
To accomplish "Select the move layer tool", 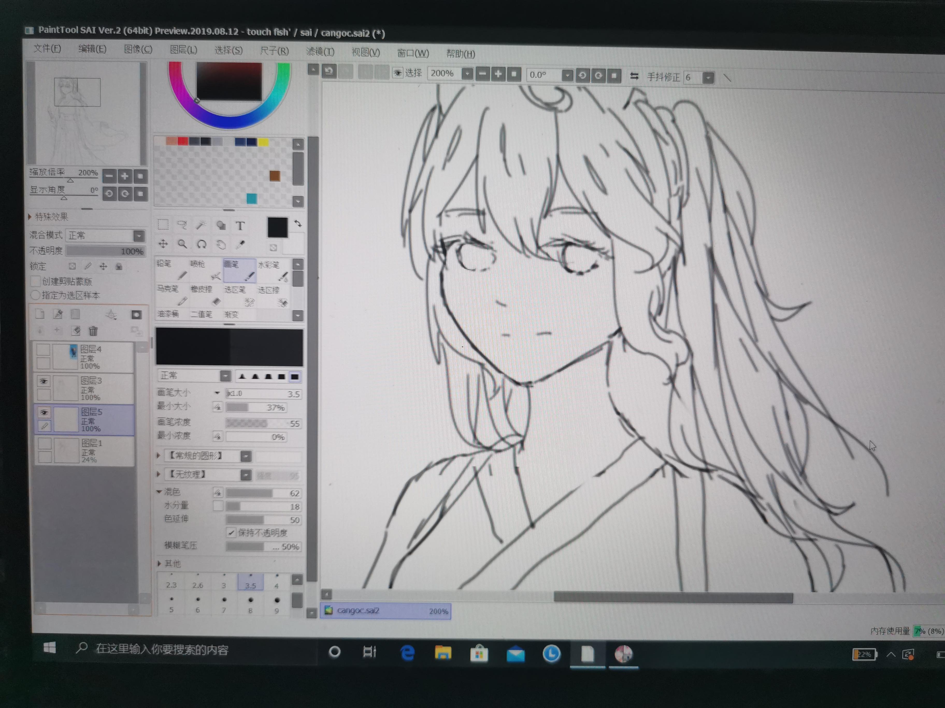I will coord(163,244).
